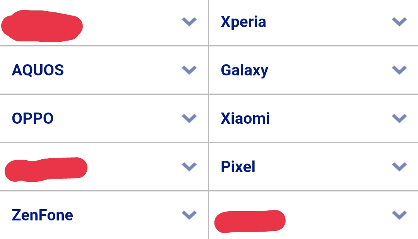The height and width of the screenshot is (239, 418).
Task: Tap the OPPO brand label
Action: (33, 118)
